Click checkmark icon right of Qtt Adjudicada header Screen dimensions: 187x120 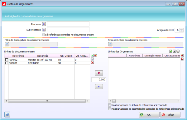[x=182, y=55]
